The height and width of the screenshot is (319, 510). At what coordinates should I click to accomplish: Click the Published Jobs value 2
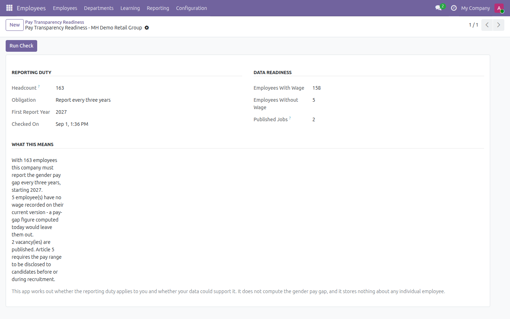pos(314,119)
